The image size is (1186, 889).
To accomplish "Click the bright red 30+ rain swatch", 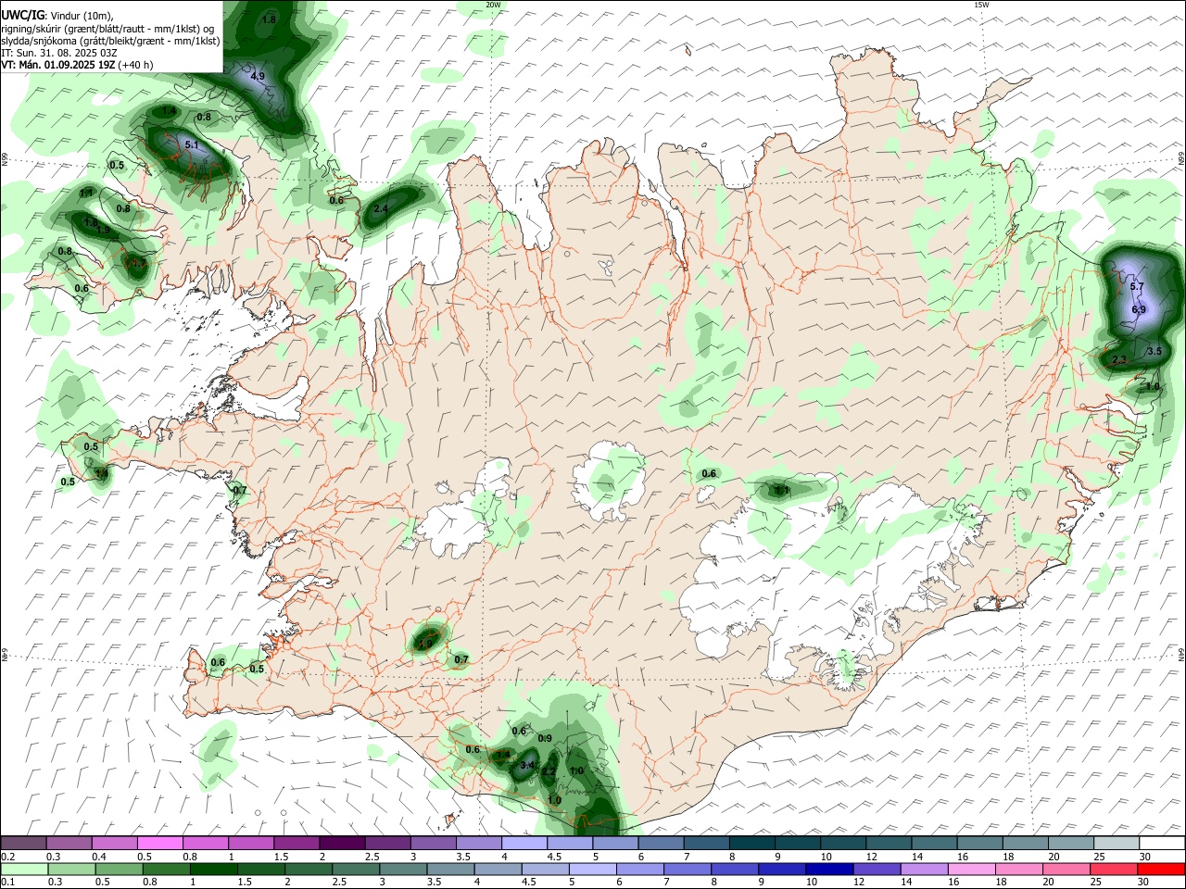I will tap(1161, 869).
